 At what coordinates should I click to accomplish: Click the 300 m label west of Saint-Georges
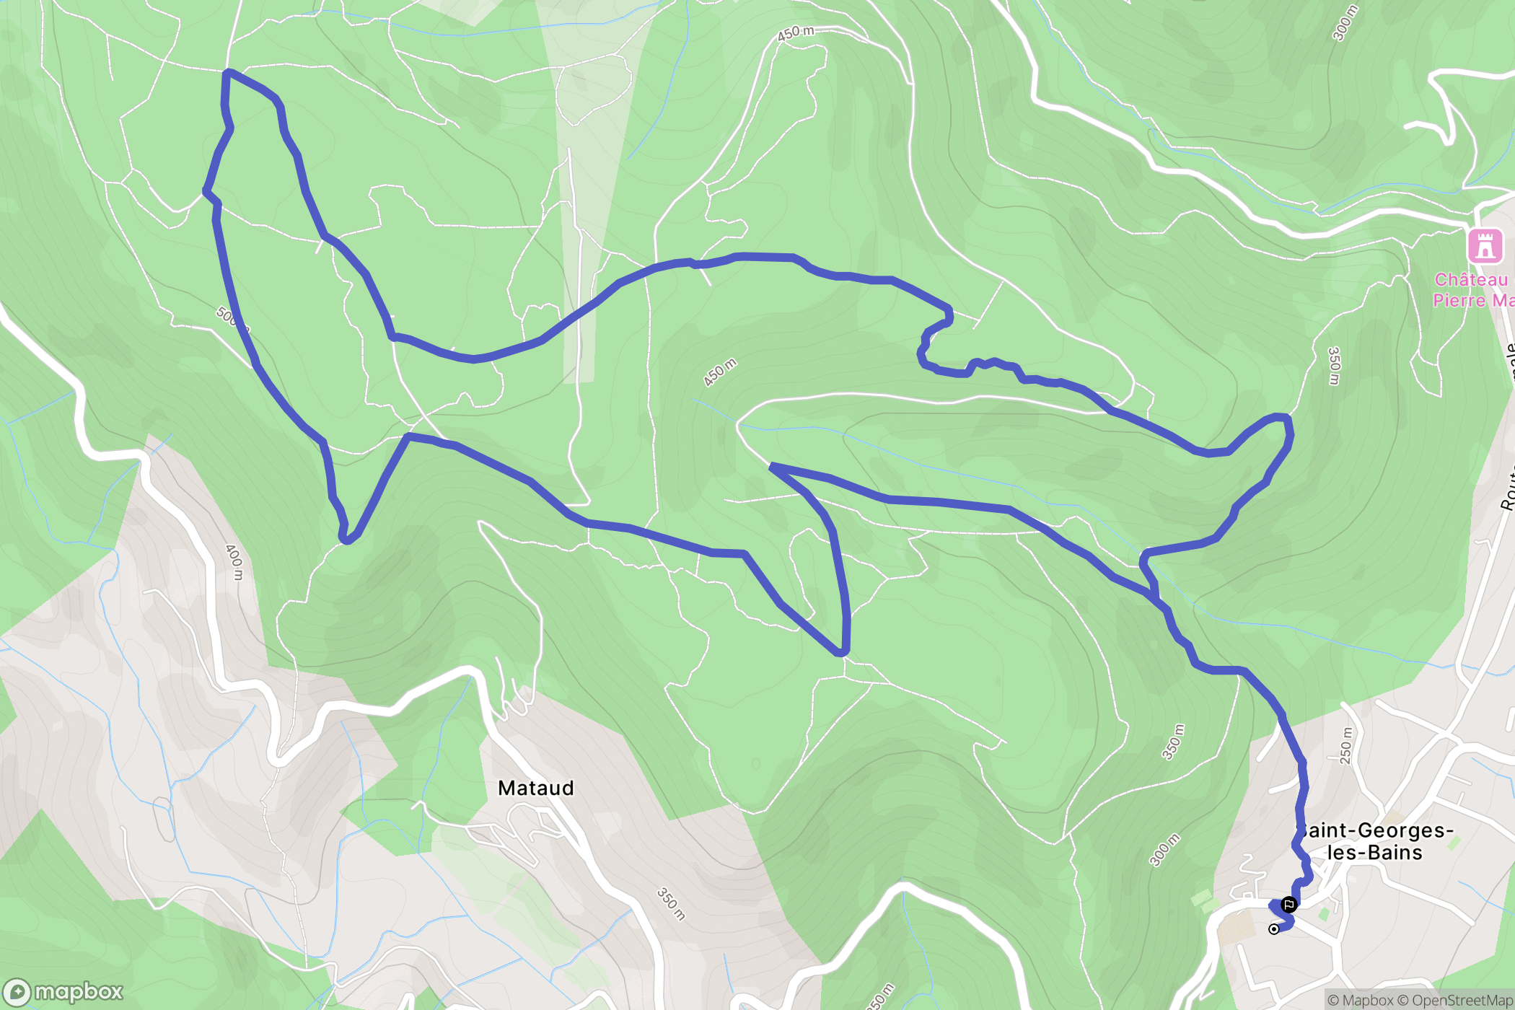[x=1164, y=850]
